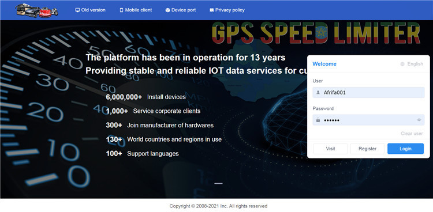This screenshot has width=433, height=212.
Task: Toggle password visibility with the eye icon
Action: point(419,120)
